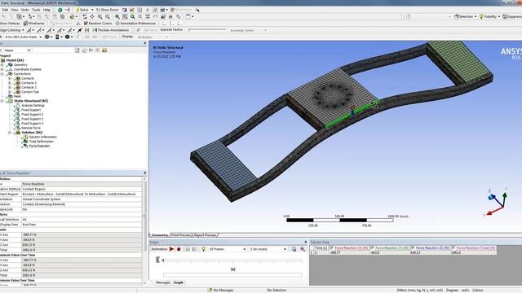Screen dimensions: 522x293
Task: Click the Solution Information tree icon
Action: tap(25, 137)
